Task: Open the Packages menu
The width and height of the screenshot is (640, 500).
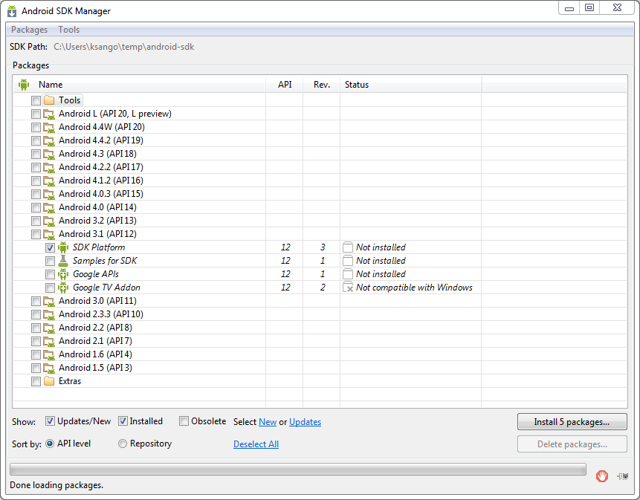Action: tap(29, 30)
